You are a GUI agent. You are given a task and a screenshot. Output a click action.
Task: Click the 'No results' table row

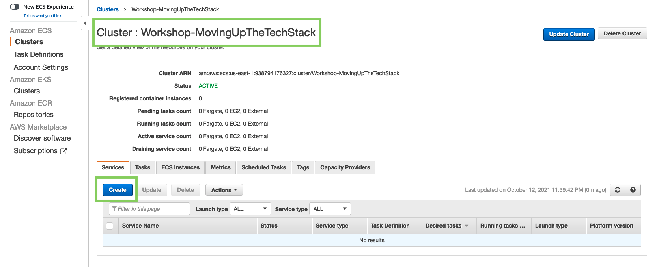(372, 240)
